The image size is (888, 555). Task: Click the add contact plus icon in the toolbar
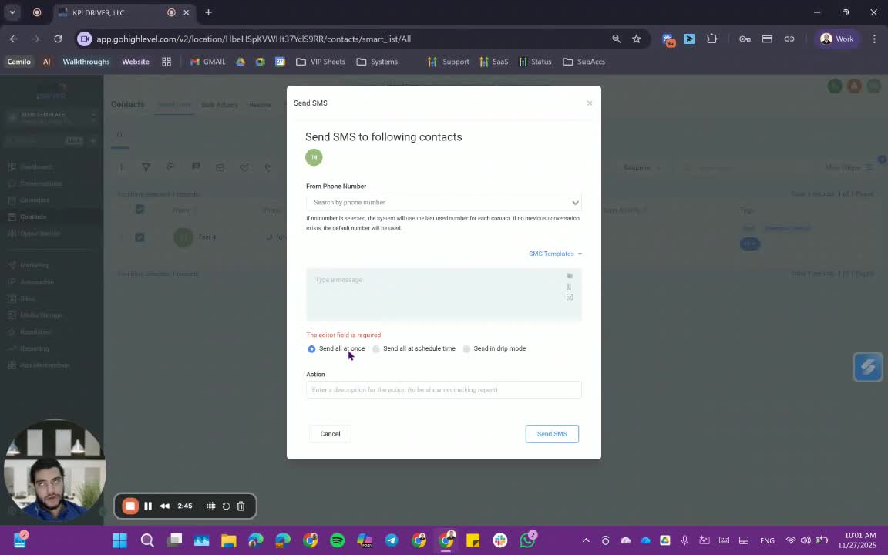tap(121, 167)
